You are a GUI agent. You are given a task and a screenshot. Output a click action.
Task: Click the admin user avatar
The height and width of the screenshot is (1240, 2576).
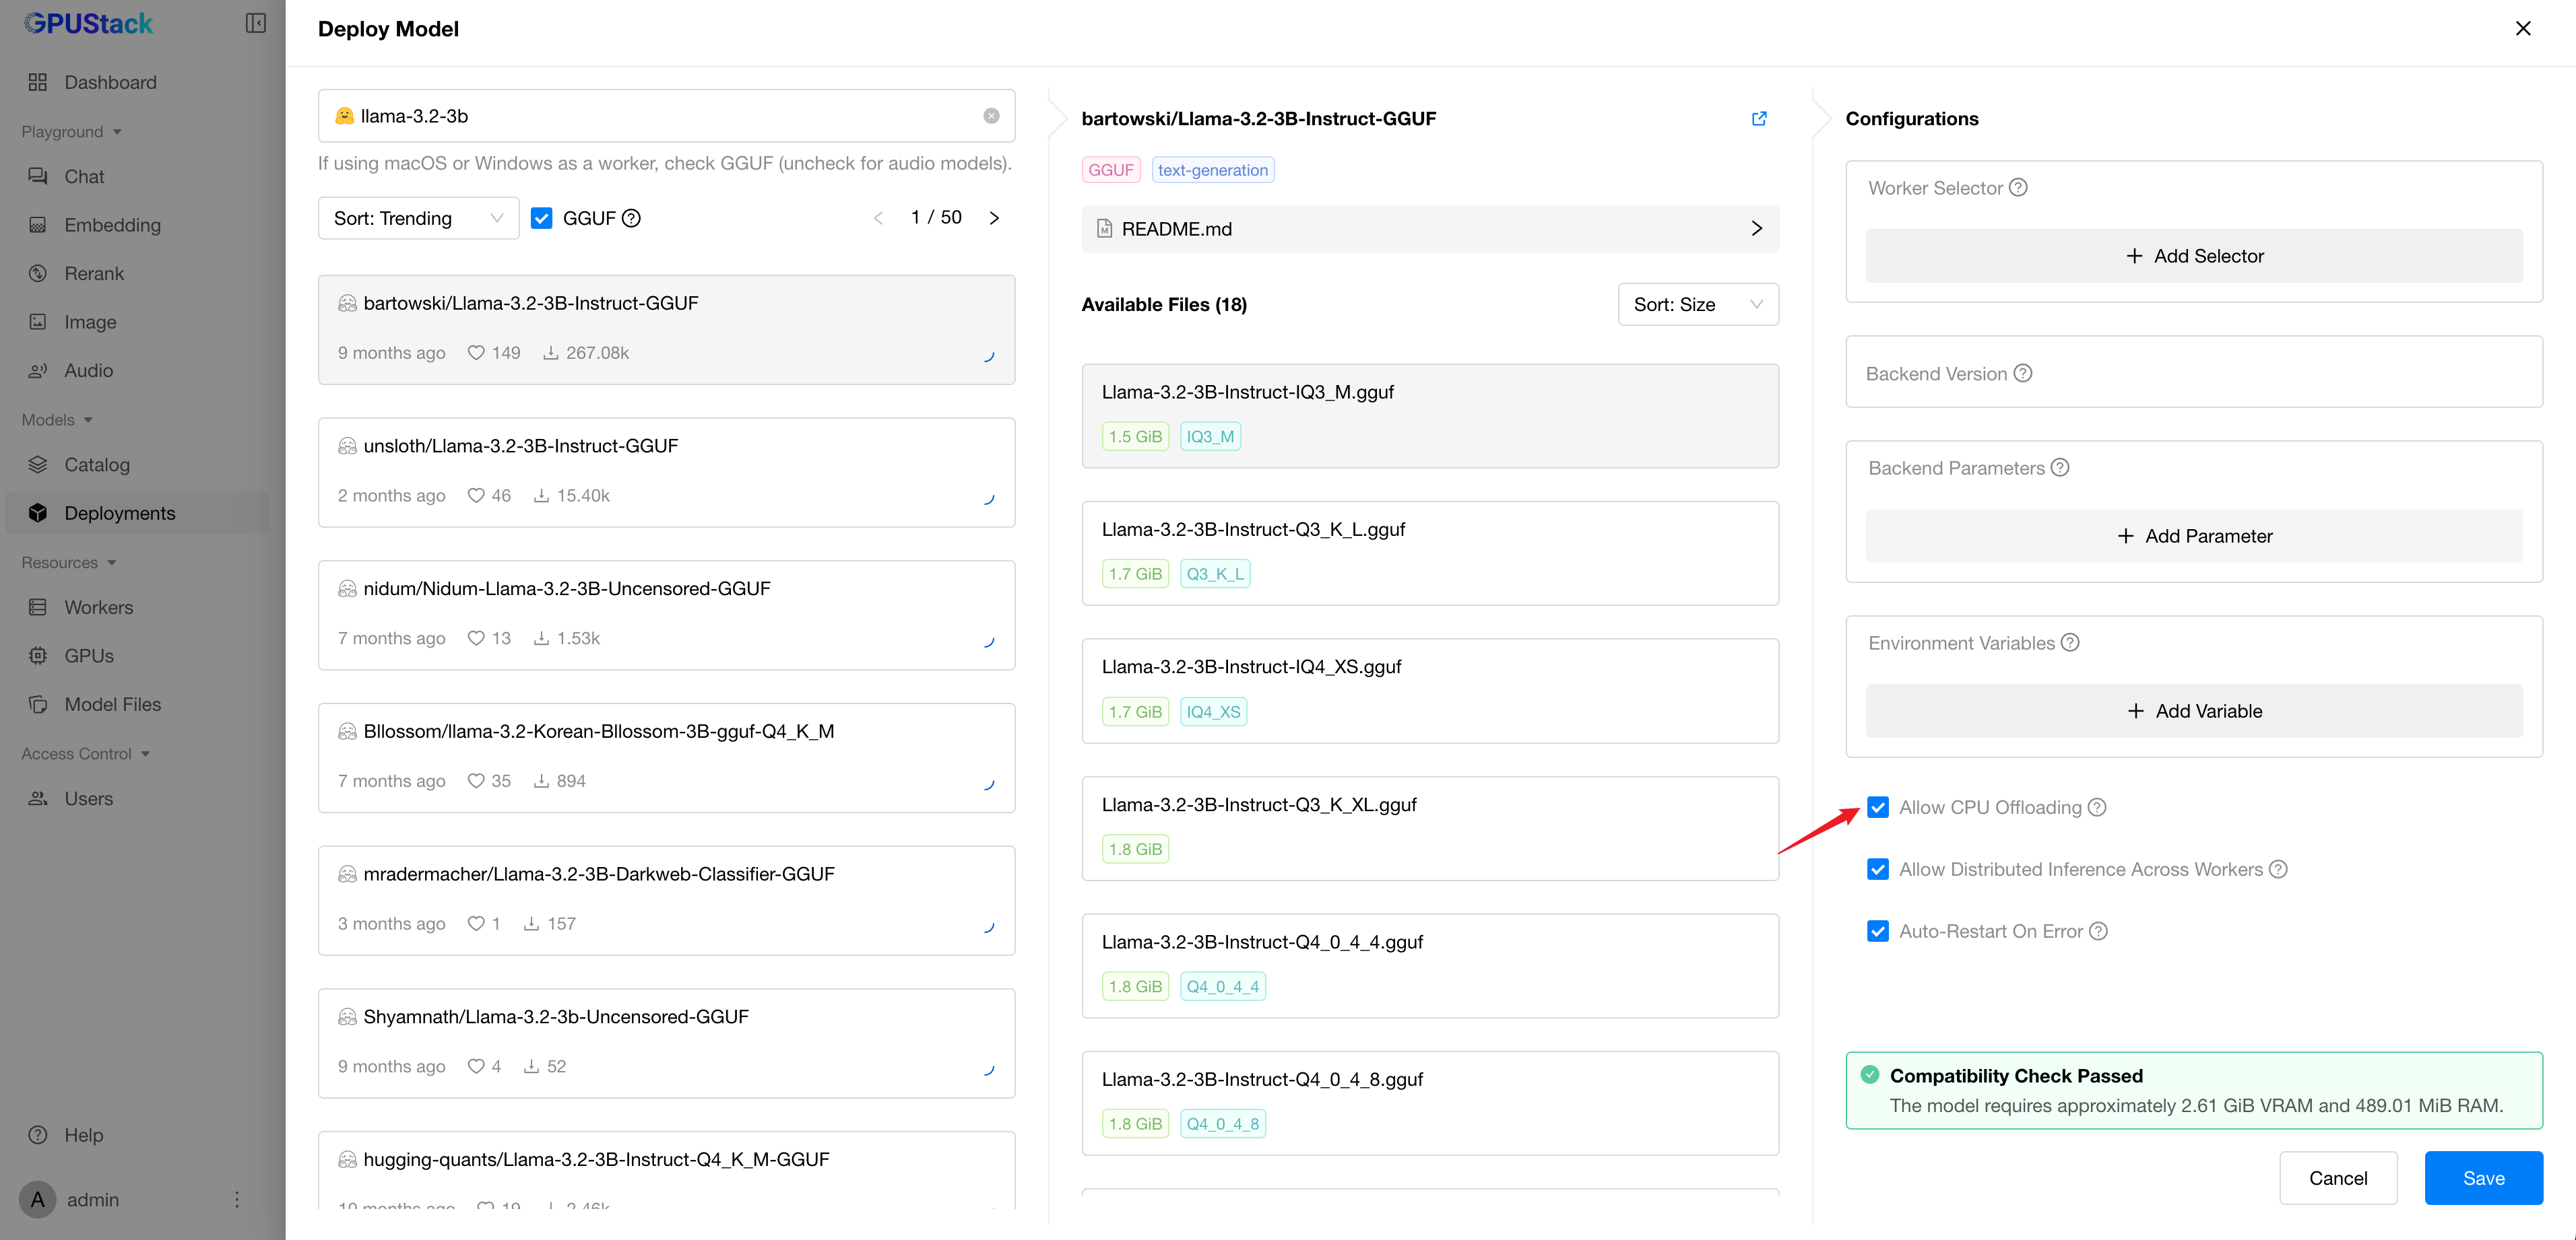[x=37, y=1199]
